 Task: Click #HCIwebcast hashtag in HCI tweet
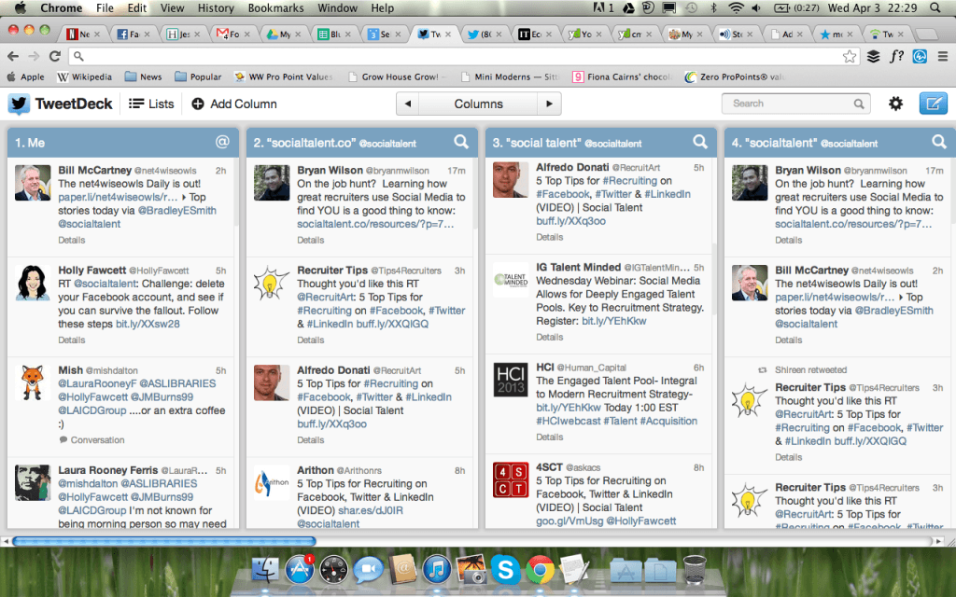click(568, 421)
